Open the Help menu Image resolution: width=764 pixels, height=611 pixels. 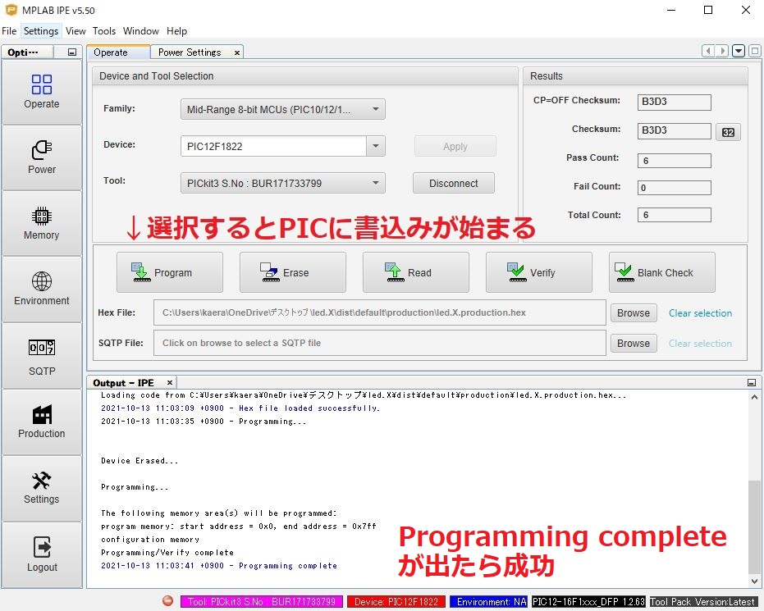[x=176, y=30]
